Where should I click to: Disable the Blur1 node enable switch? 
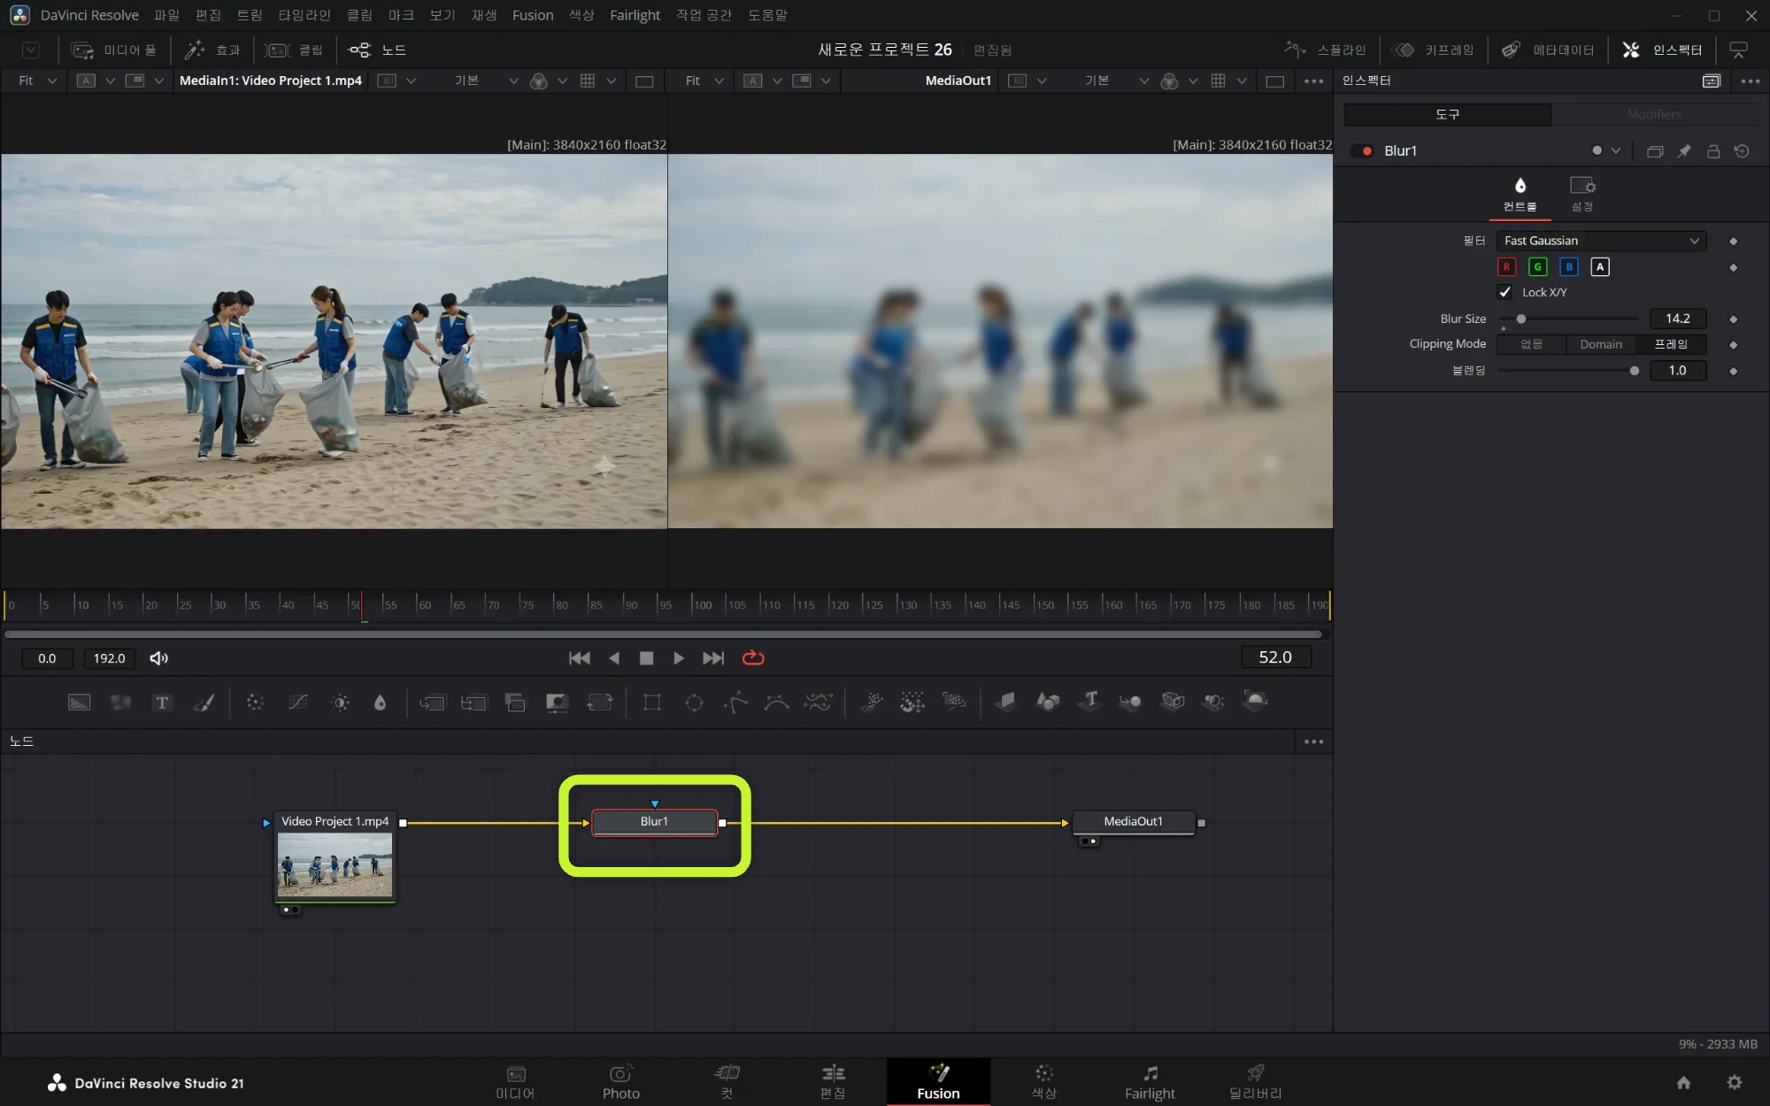tap(1363, 151)
